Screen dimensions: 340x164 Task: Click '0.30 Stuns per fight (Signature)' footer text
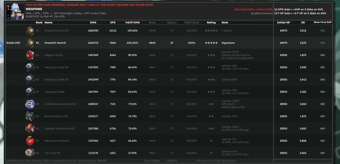(x=216, y=161)
